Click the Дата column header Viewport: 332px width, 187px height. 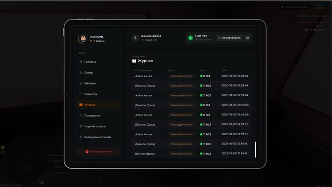[225, 70]
